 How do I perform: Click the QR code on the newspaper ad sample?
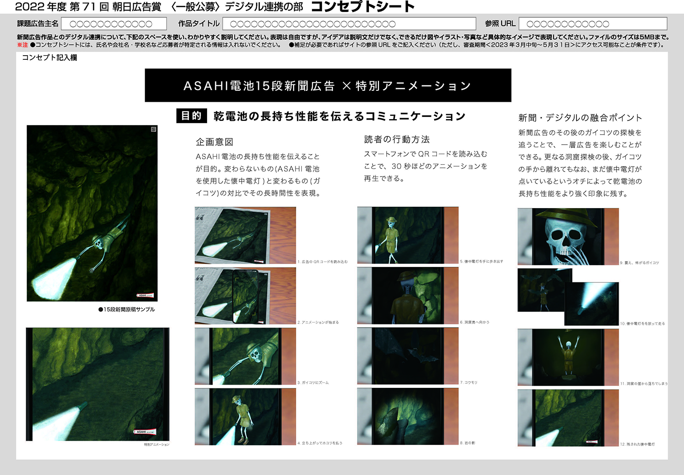(x=153, y=129)
